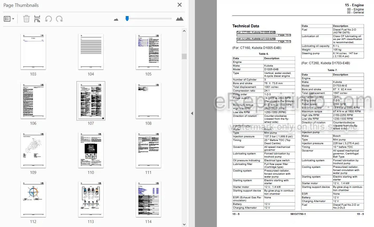Select page 114 thumbnail
This screenshot has height=227, width=374.
[148, 199]
